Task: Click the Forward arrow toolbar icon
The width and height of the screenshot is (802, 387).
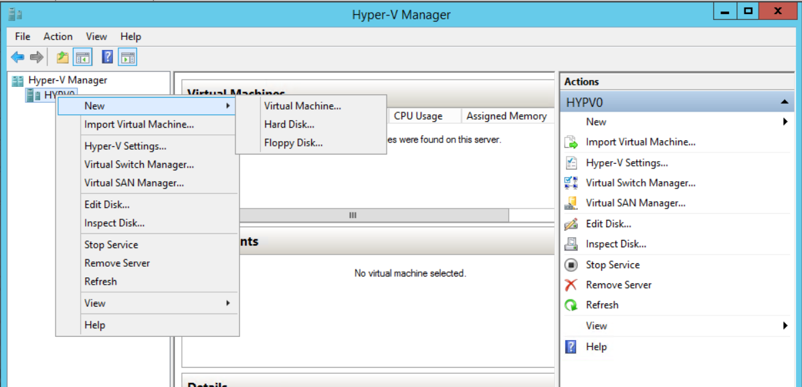Action: pos(36,57)
